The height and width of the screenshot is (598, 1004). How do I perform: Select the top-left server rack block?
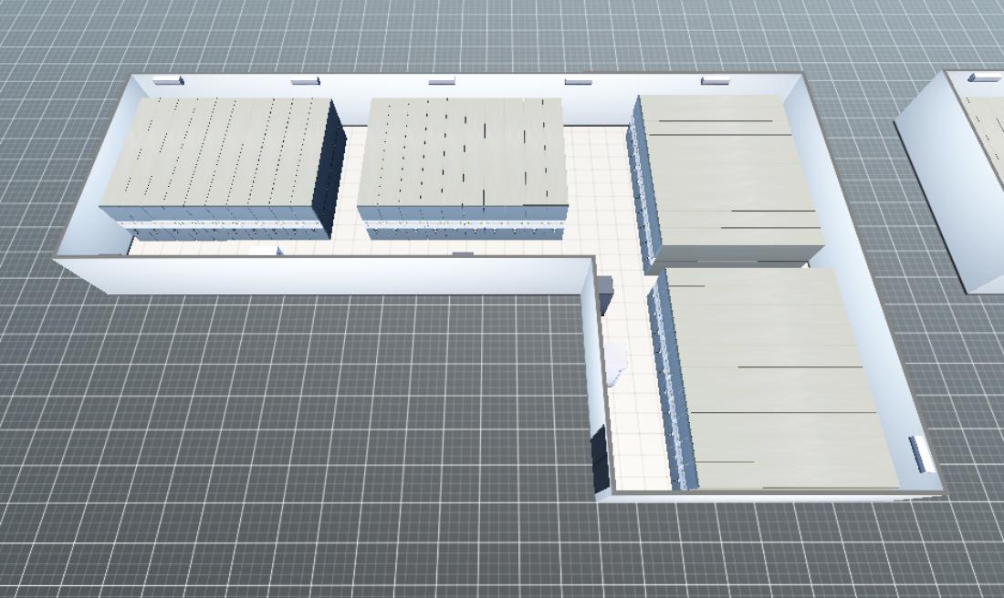click(214, 153)
